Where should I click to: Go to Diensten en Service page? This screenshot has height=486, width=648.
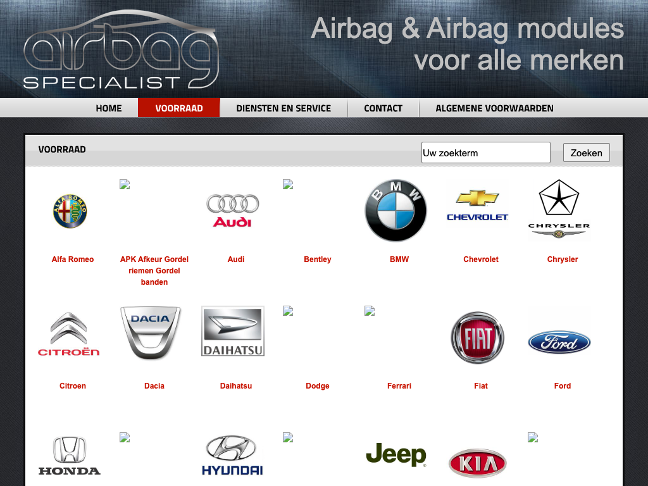283,108
